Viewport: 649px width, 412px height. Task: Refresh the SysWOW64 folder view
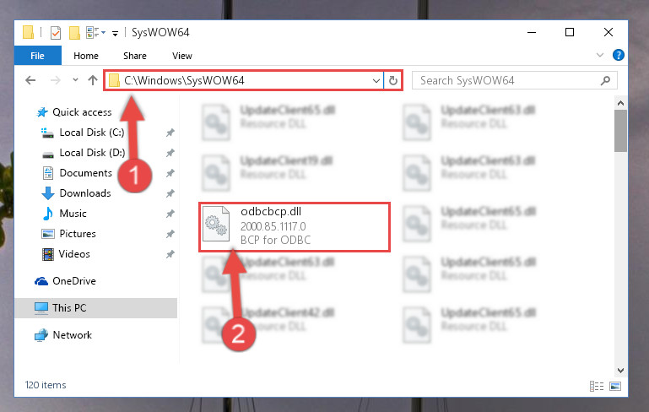pyautogui.click(x=393, y=80)
